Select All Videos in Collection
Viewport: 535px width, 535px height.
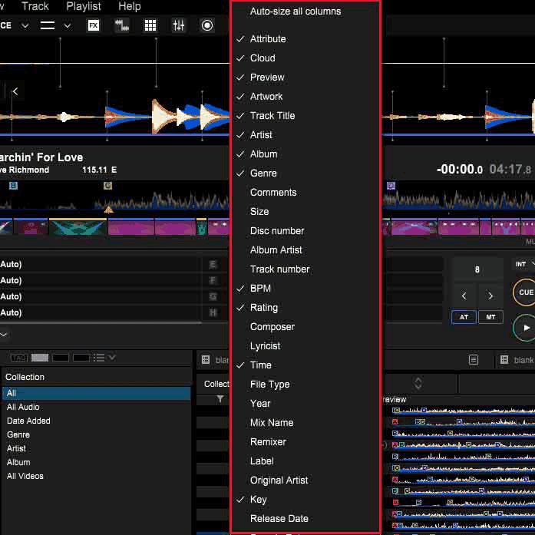coord(96,477)
